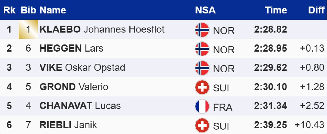This screenshot has width=327, height=134.
Task: Click Norway flag icon in Heggen row
Action: point(202,49)
